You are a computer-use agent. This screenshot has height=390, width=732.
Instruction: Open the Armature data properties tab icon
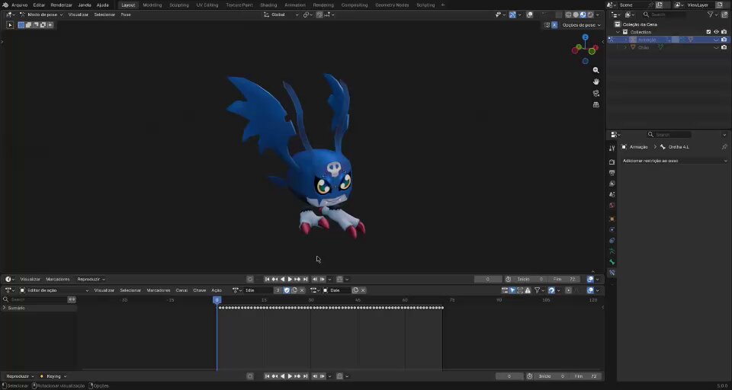612,251
